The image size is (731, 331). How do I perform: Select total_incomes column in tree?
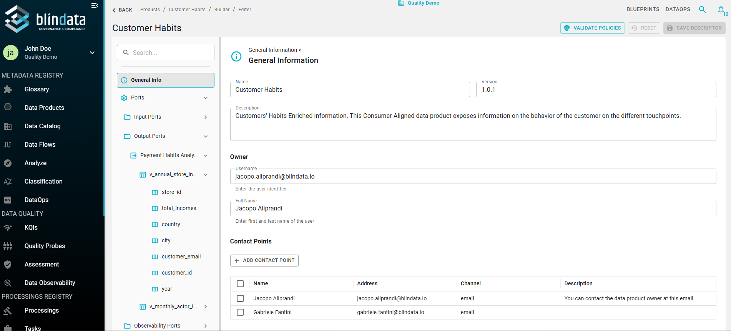pyautogui.click(x=179, y=209)
